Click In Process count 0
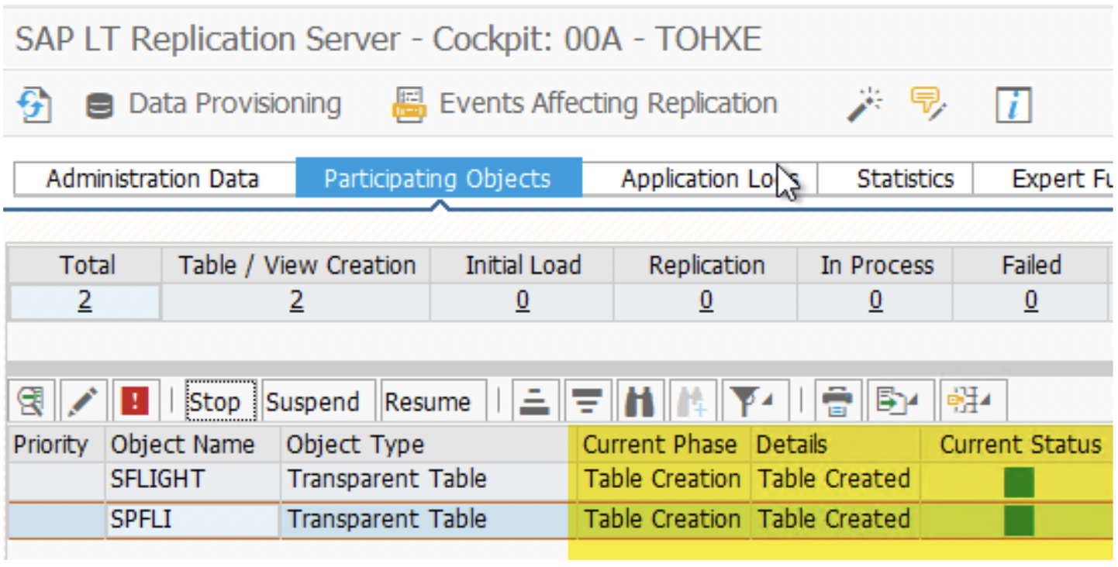1118x567 pixels. [875, 301]
